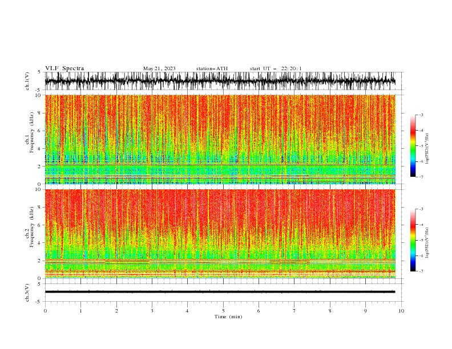Click the "-7" label on ch.2 color bar
This screenshot has width=452, height=349.
pos(421,271)
